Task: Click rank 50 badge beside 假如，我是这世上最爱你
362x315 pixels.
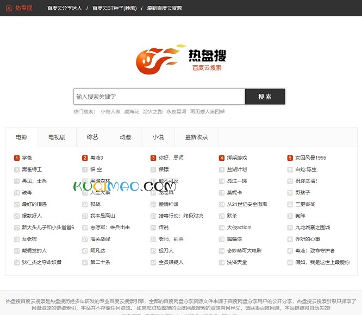Action: pyautogui.click(x=290, y=262)
